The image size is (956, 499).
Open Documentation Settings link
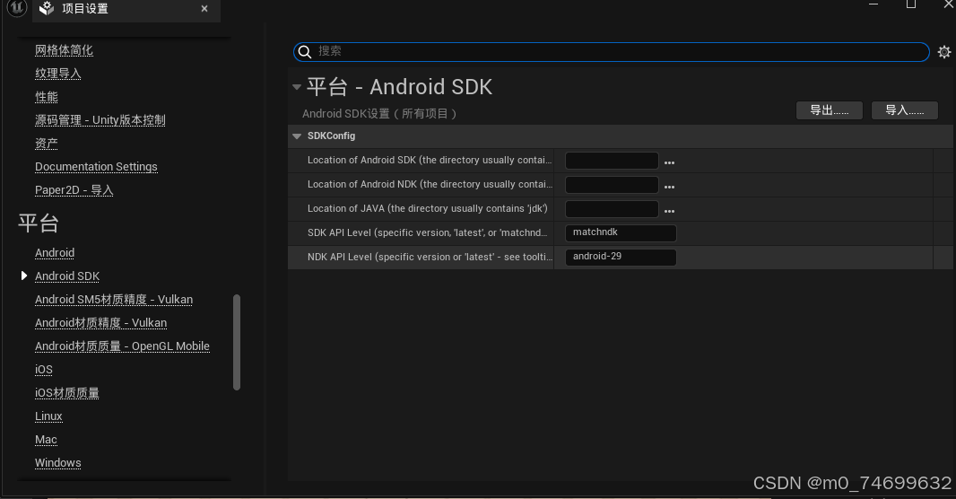(96, 167)
